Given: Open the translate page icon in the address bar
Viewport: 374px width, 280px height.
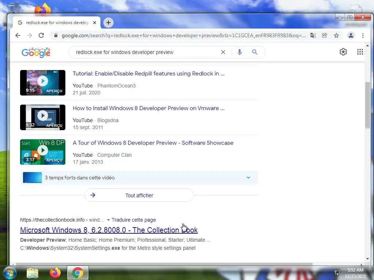Looking at the screenshot, I should [313, 35].
